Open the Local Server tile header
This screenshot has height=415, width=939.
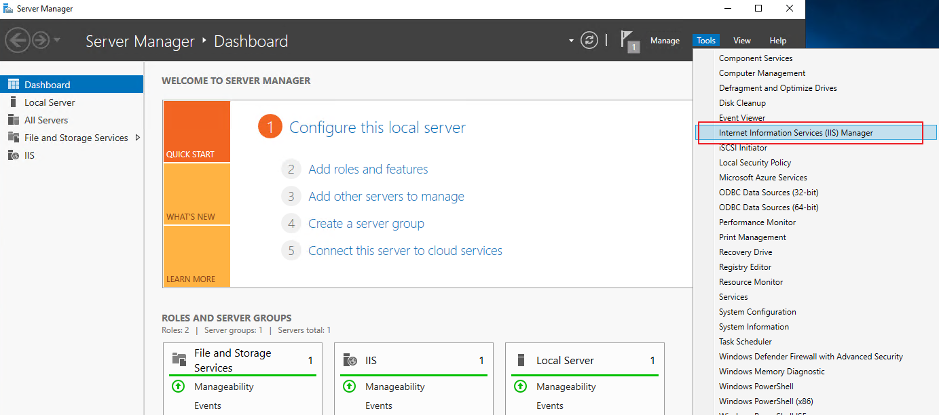click(585, 360)
